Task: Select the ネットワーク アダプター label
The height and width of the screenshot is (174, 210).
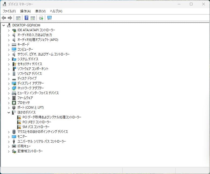Action: click(31, 88)
